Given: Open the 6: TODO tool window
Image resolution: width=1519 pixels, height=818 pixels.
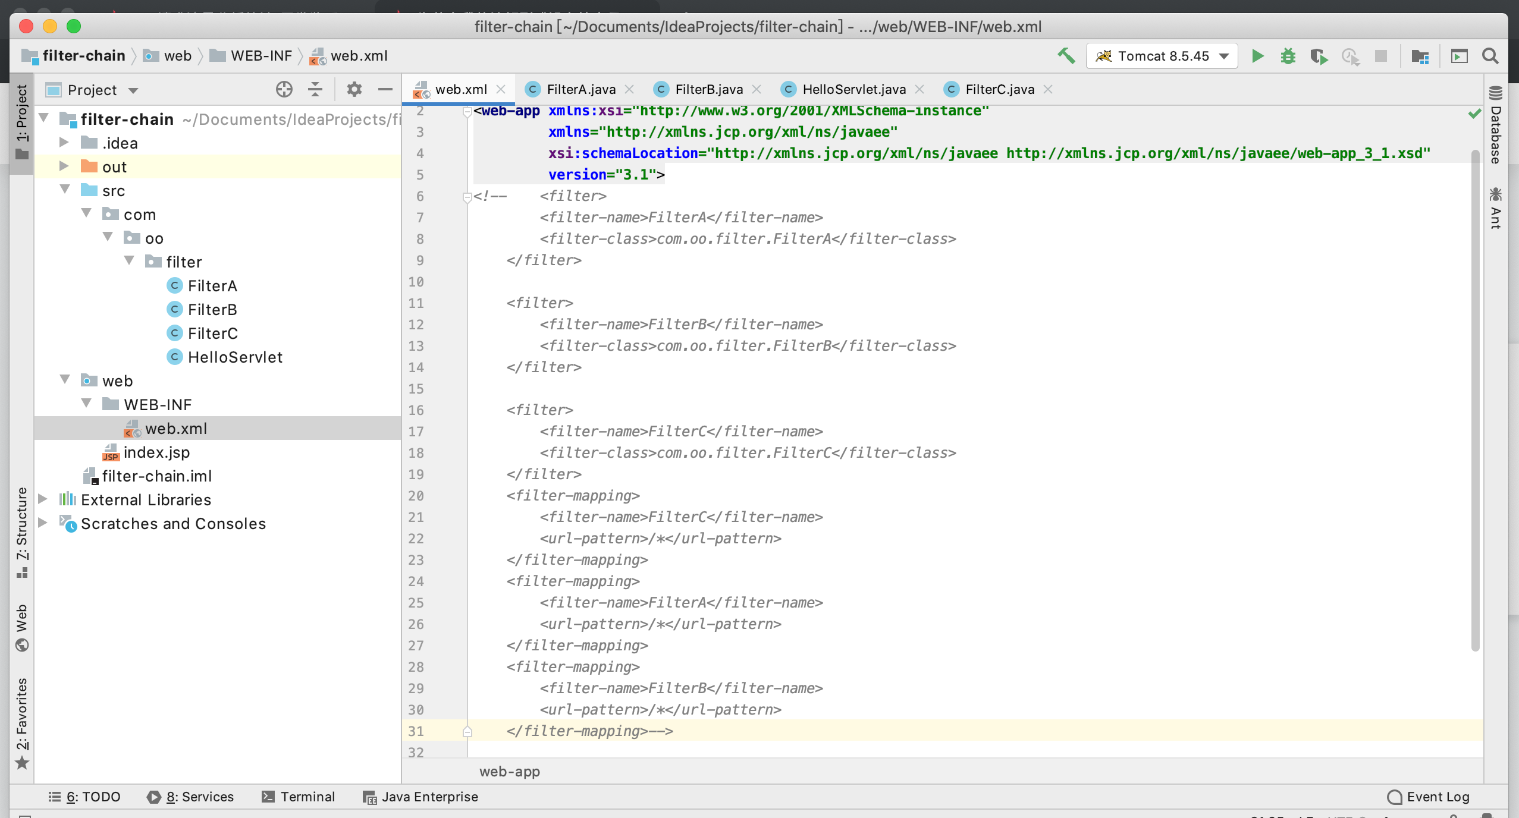Looking at the screenshot, I should (84, 797).
